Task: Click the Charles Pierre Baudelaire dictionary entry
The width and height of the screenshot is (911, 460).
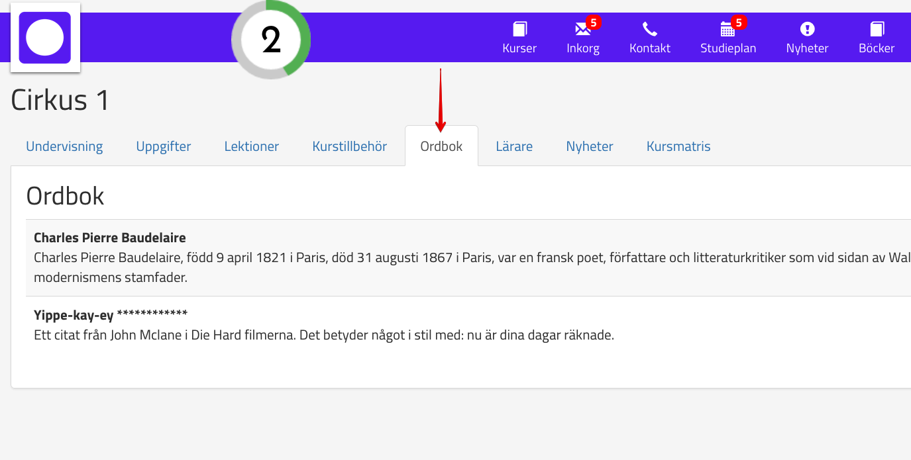Action: click(110, 238)
